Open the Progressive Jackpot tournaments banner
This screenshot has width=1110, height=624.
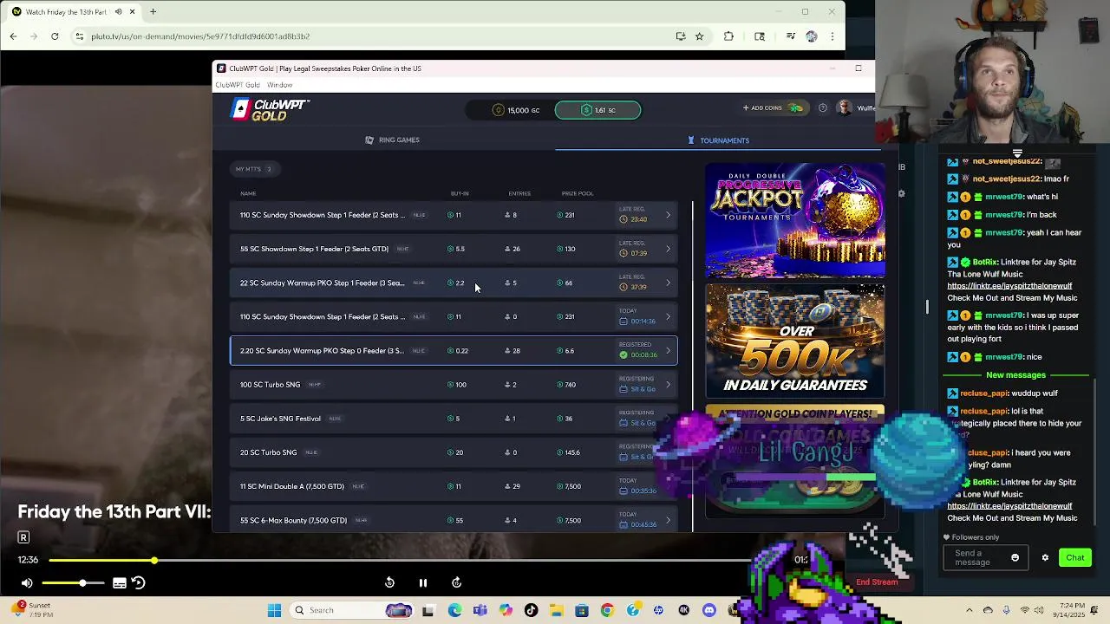pyautogui.click(x=795, y=220)
